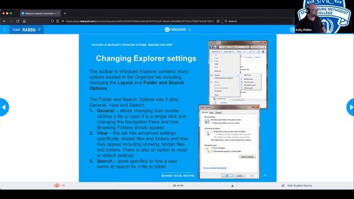The image size is (354, 199).
Task: Close the Nearpod Lessons browser tab
Action: (58, 13)
